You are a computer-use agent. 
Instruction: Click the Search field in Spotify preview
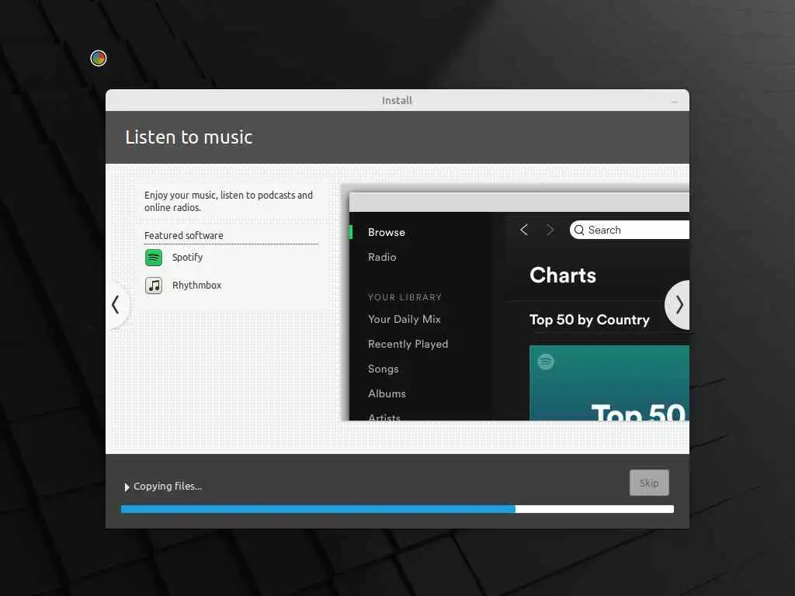(x=629, y=230)
